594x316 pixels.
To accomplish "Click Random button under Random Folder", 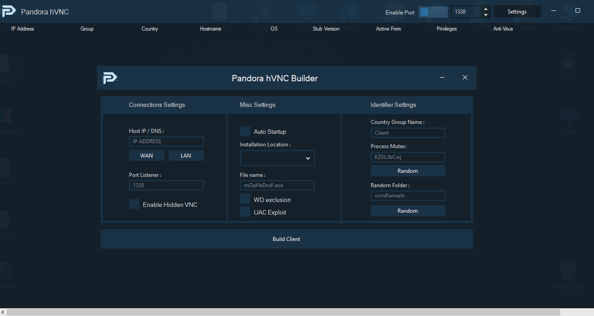I will pyautogui.click(x=408, y=211).
